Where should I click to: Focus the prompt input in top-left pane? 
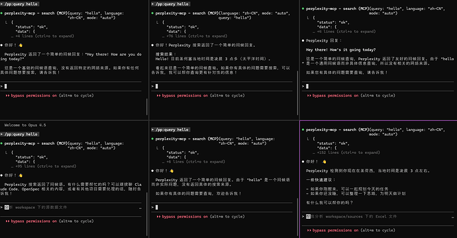[x=71, y=87]
